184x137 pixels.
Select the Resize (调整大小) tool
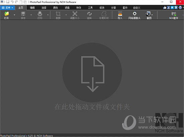pos(75,14)
